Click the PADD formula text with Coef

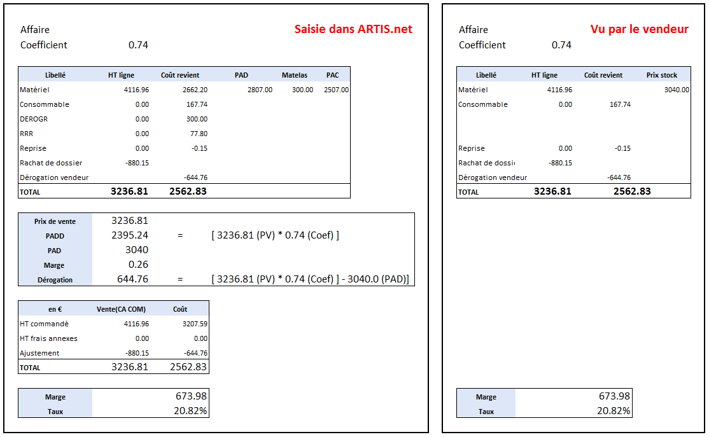click(x=275, y=235)
